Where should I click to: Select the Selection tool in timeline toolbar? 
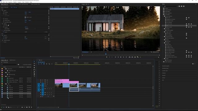(x=34, y=61)
